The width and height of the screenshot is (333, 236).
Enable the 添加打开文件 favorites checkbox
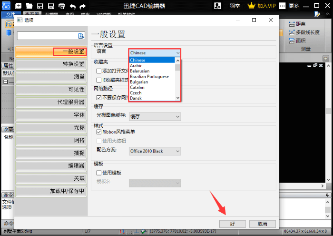[99, 71]
